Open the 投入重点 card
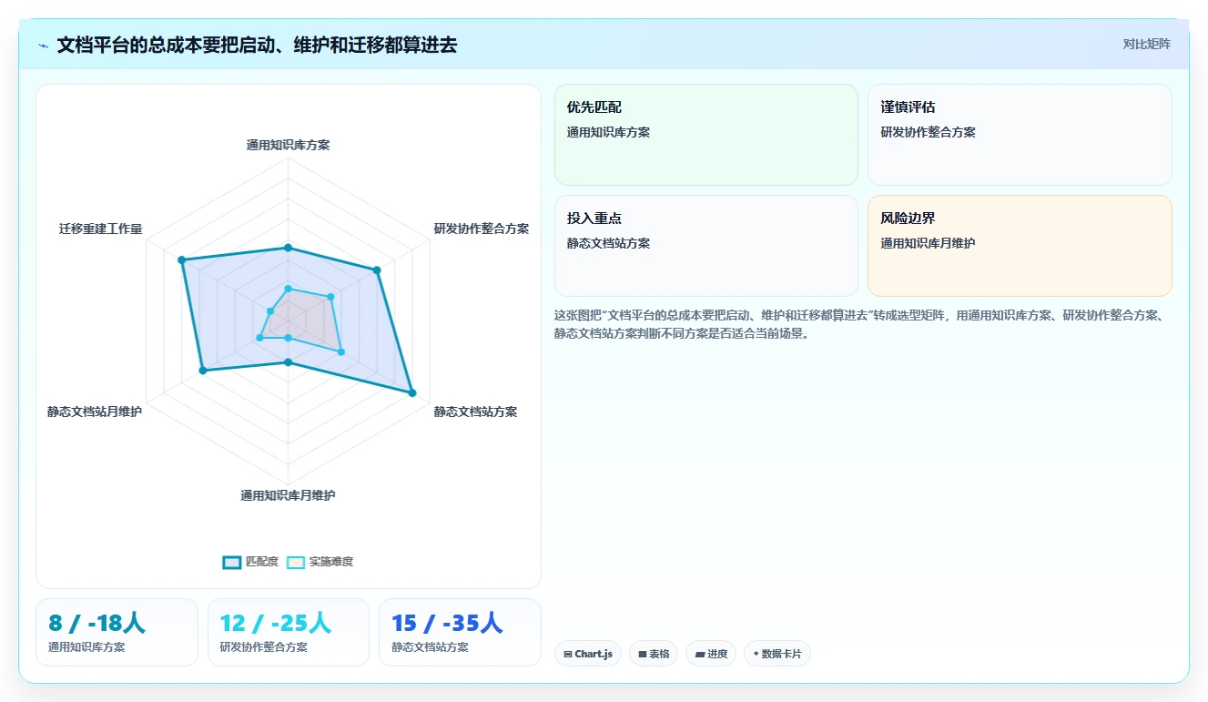 coord(706,246)
